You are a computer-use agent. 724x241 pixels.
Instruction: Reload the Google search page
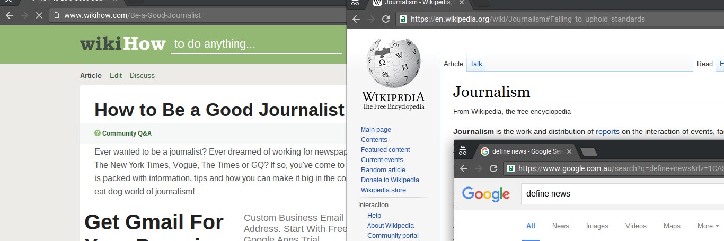[x=493, y=168]
